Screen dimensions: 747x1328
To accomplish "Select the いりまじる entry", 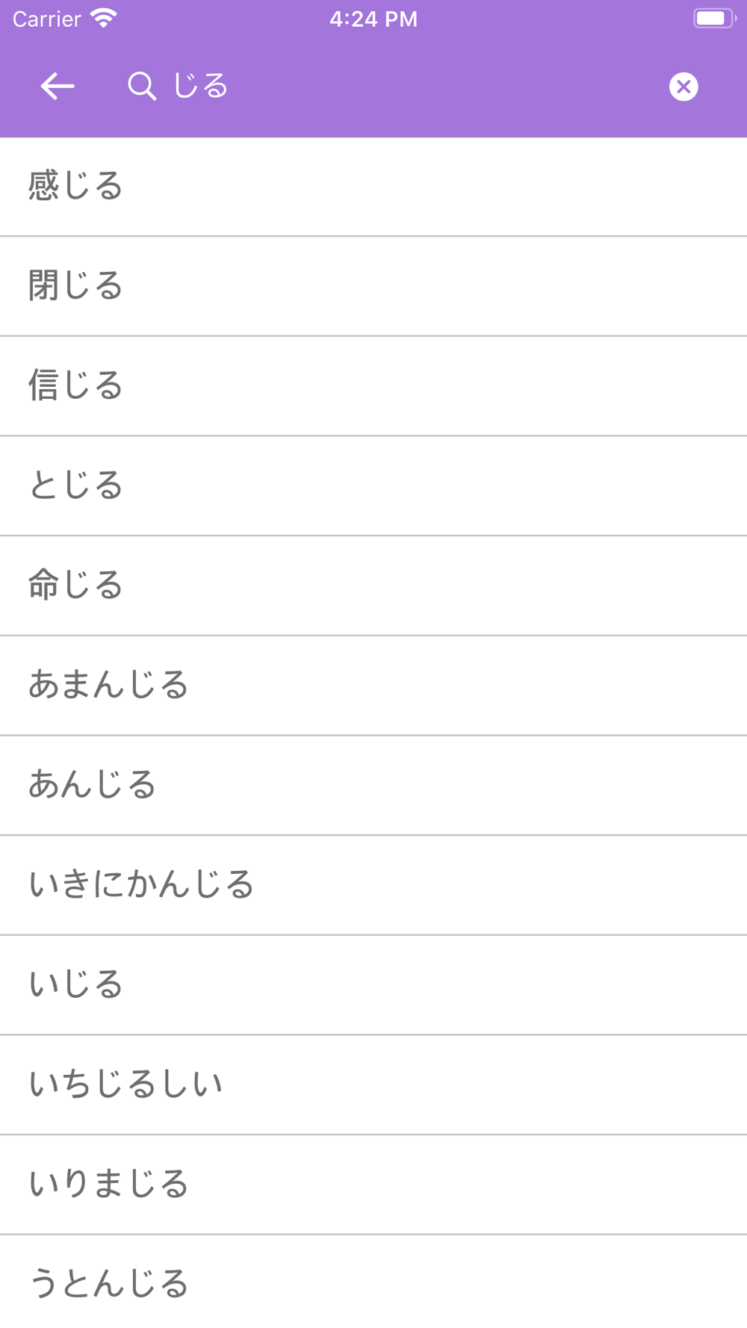I will pyautogui.click(x=373, y=1185).
